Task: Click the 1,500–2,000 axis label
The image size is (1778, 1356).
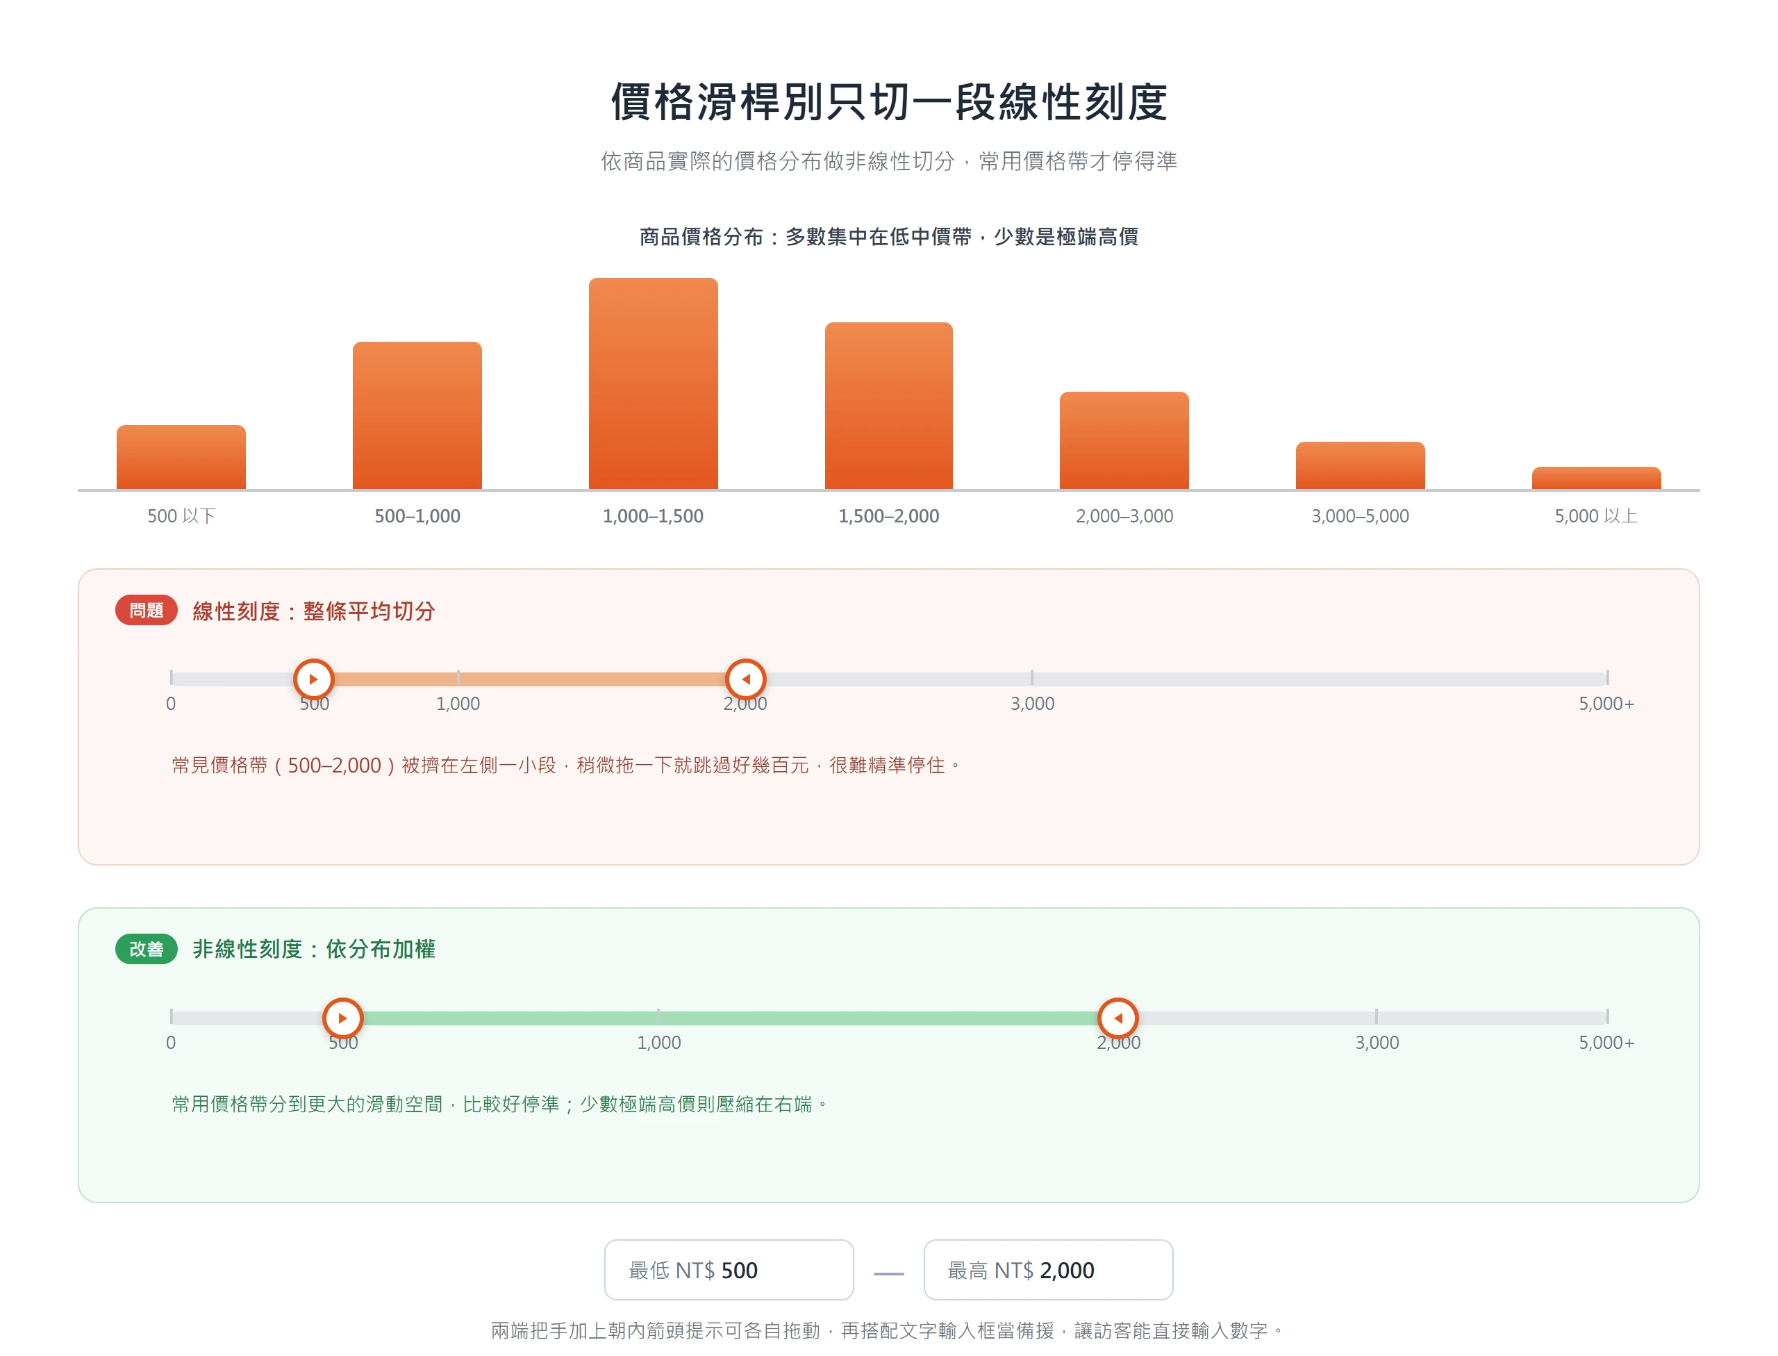Action: pyautogui.click(x=888, y=515)
